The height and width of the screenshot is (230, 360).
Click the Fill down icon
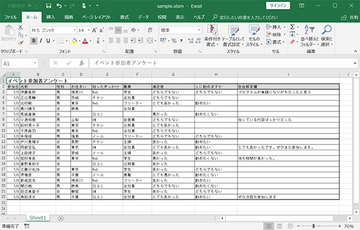(x=292, y=35)
